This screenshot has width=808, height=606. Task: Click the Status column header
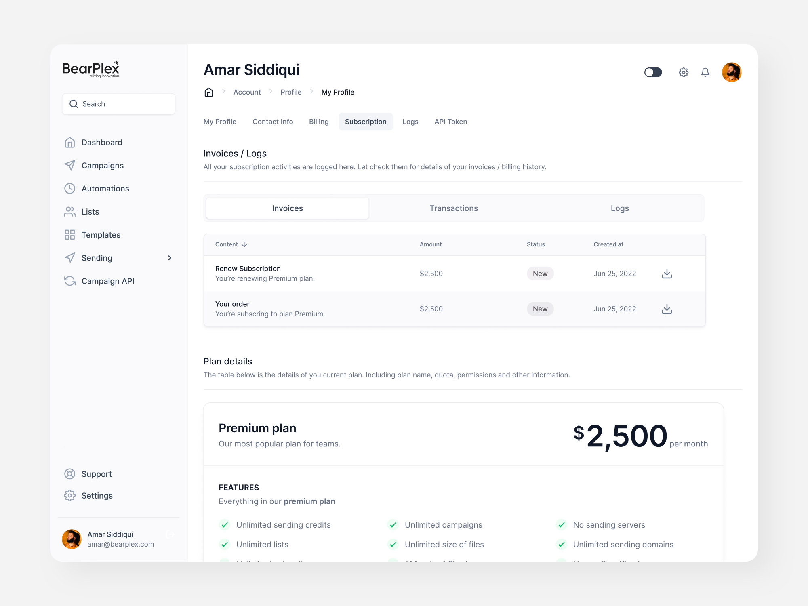pyautogui.click(x=536, y=244)
